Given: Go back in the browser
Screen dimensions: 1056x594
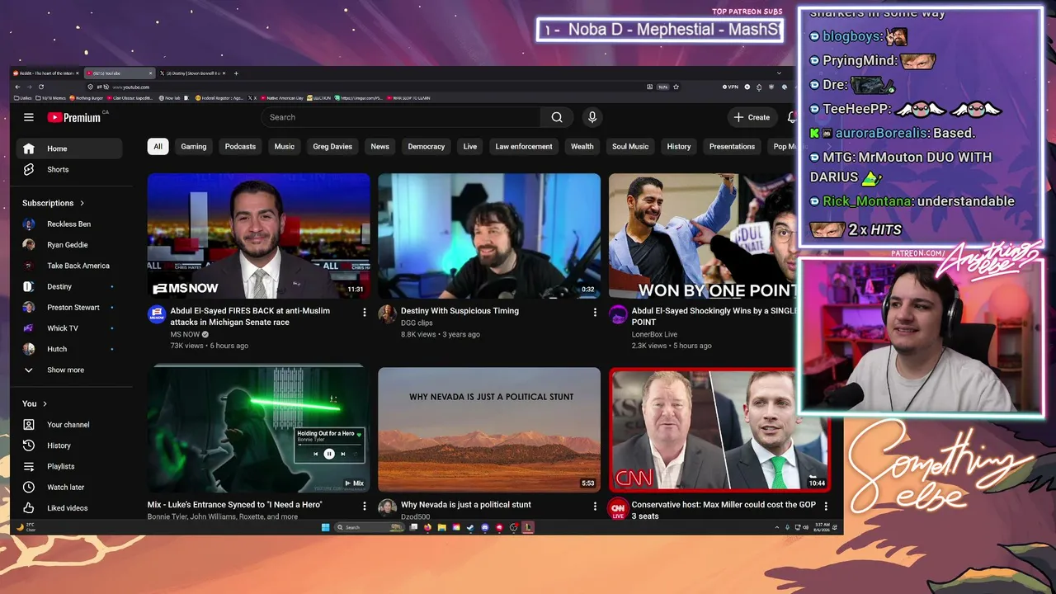Looking at the screenshot, I should click(x=19, y=87).
